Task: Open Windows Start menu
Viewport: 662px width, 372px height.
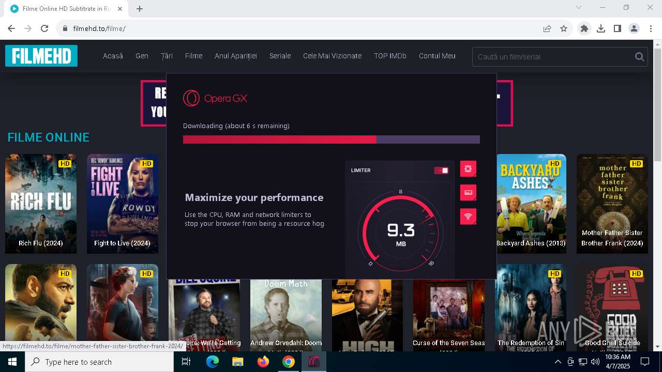Action: point(12,362)
